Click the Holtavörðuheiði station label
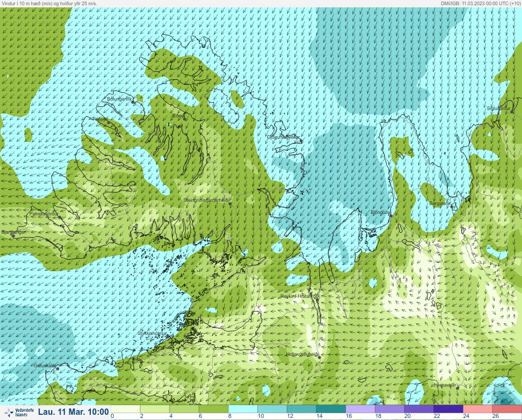522x420 pixels. 303,354
